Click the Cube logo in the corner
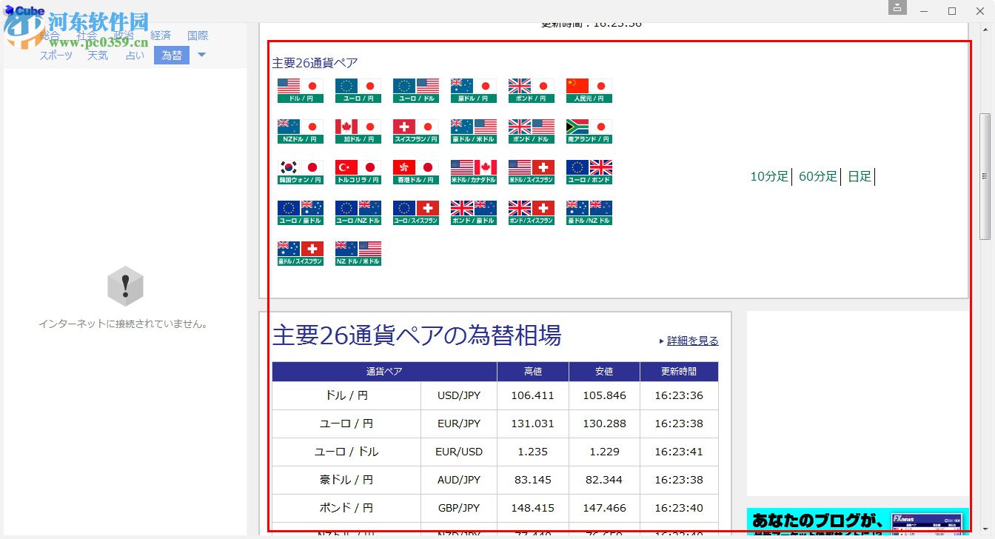995x539 pixels. [24, 10]
